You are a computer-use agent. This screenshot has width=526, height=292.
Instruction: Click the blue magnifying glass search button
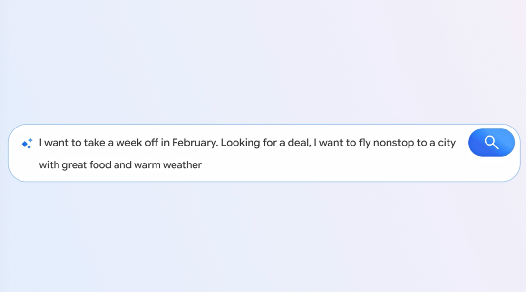click(491, 143)
